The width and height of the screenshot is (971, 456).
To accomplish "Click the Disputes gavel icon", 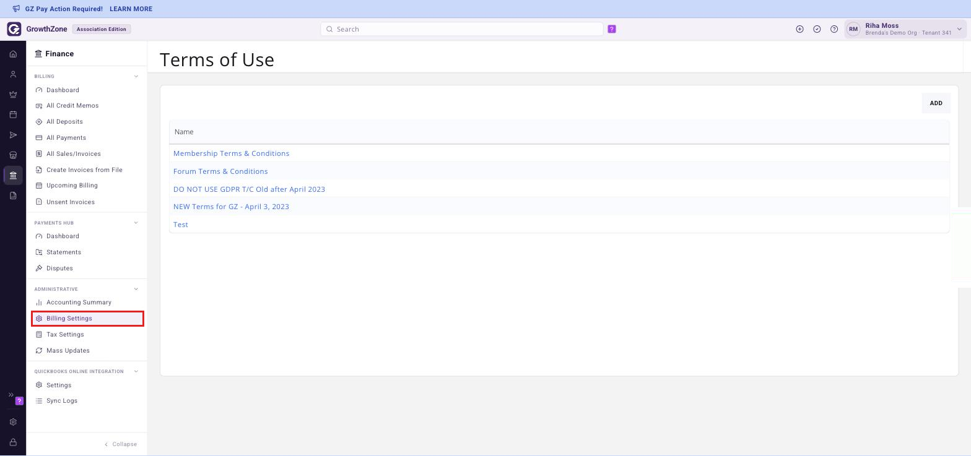I will (39, 269).
